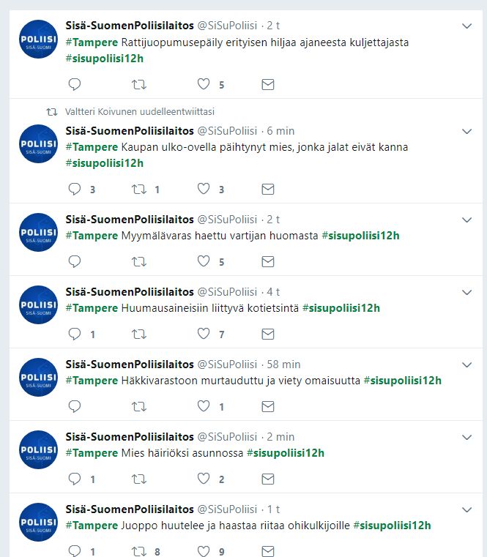Expand the menu chevron on Myymälävaras tweet

point(466,220)
